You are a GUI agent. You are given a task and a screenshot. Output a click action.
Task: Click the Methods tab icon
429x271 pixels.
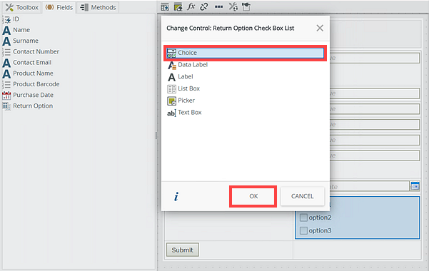(84, 7)
